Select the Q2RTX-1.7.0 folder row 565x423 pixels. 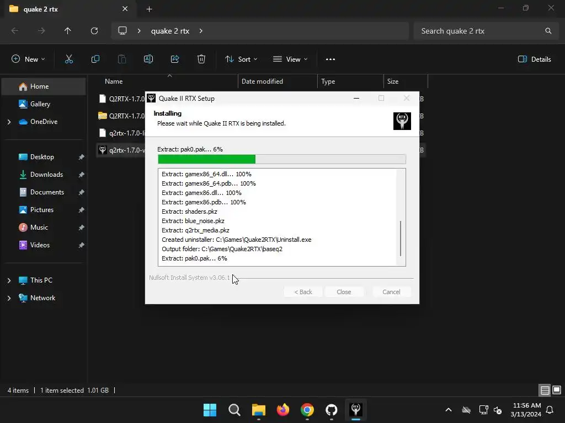121,116
